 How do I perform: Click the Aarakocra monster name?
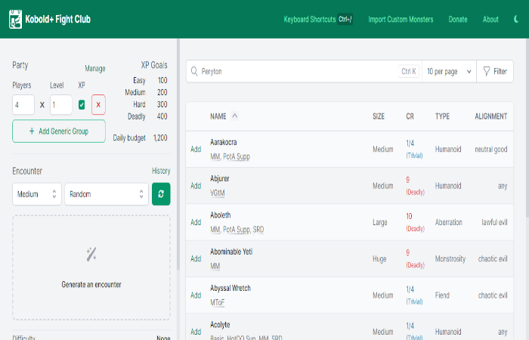pyautogui.click(x=224, y=142)
